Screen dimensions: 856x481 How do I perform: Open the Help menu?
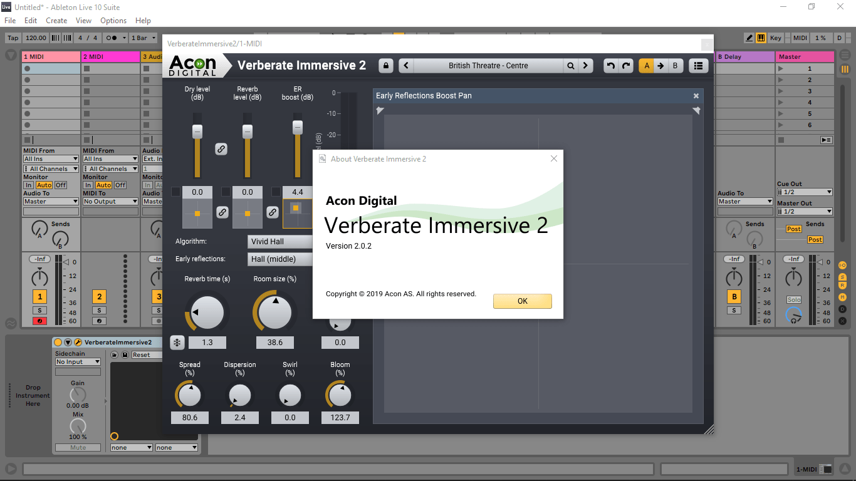coord(143,21)
